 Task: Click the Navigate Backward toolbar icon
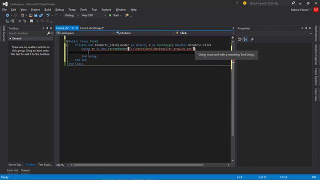pos(7,15)
